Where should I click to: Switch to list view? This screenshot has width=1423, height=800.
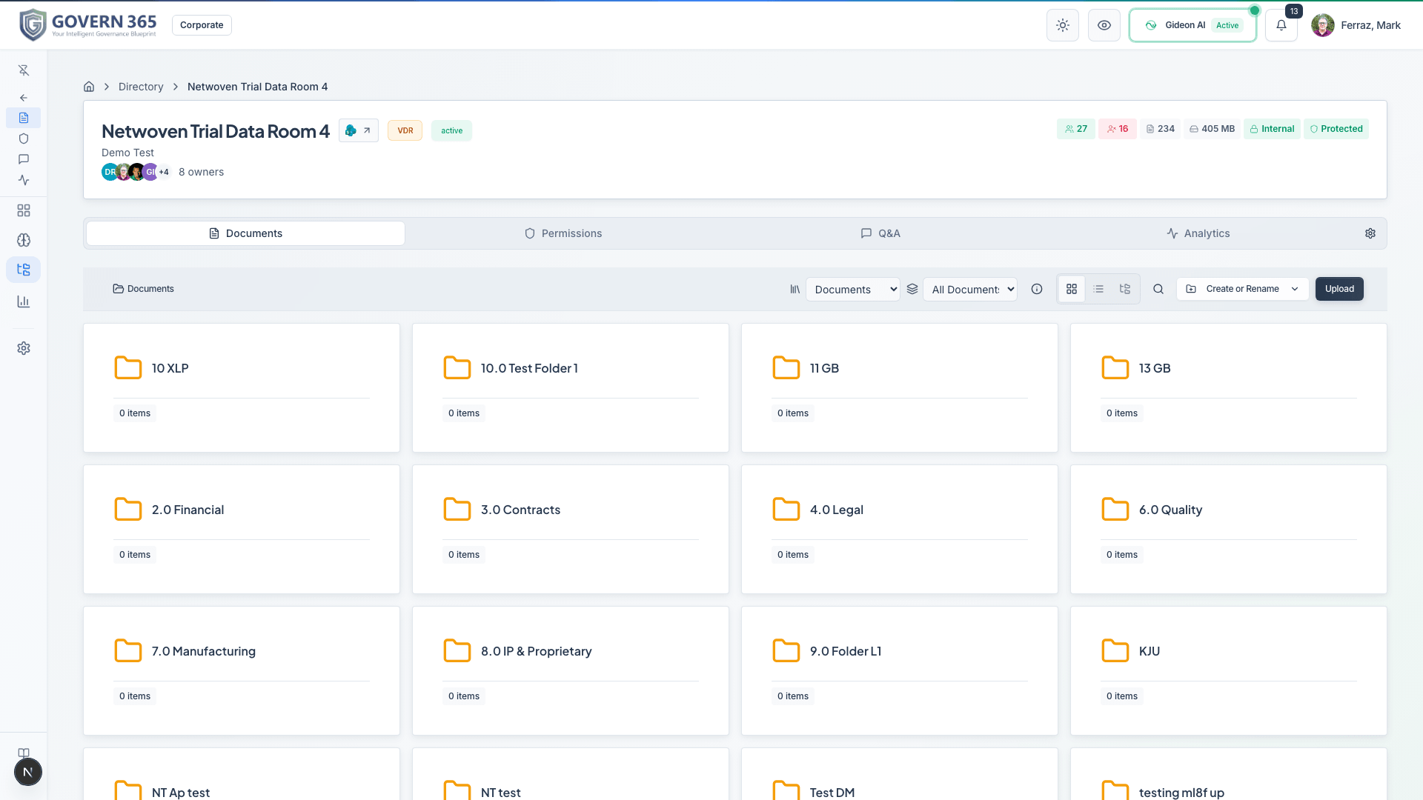[x=1098, y=289]
